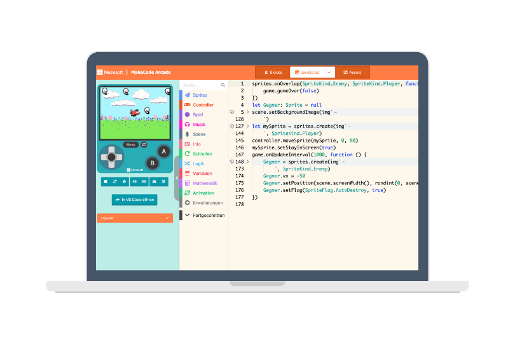Click the debug bug icon under simulator
The width and height of the screenshot is (515, 344).
(124, 181)
